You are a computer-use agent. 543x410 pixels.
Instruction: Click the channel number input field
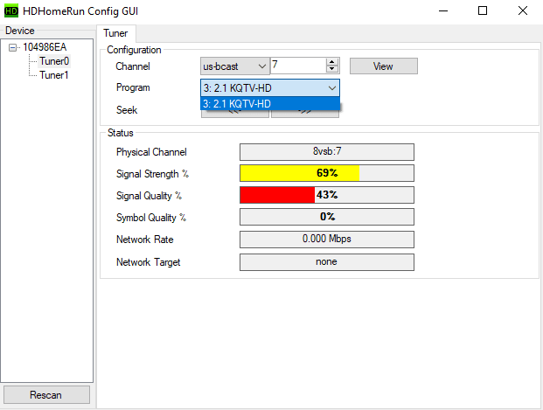click(x=298, y=66)
